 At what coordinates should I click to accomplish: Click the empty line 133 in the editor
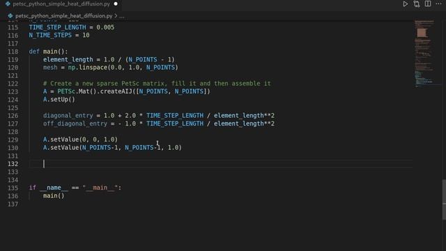[x=220, y=172]
